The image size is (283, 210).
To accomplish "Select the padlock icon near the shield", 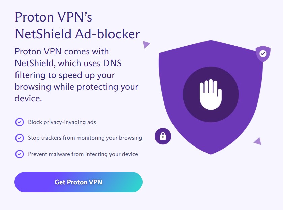I will (163, 136).
